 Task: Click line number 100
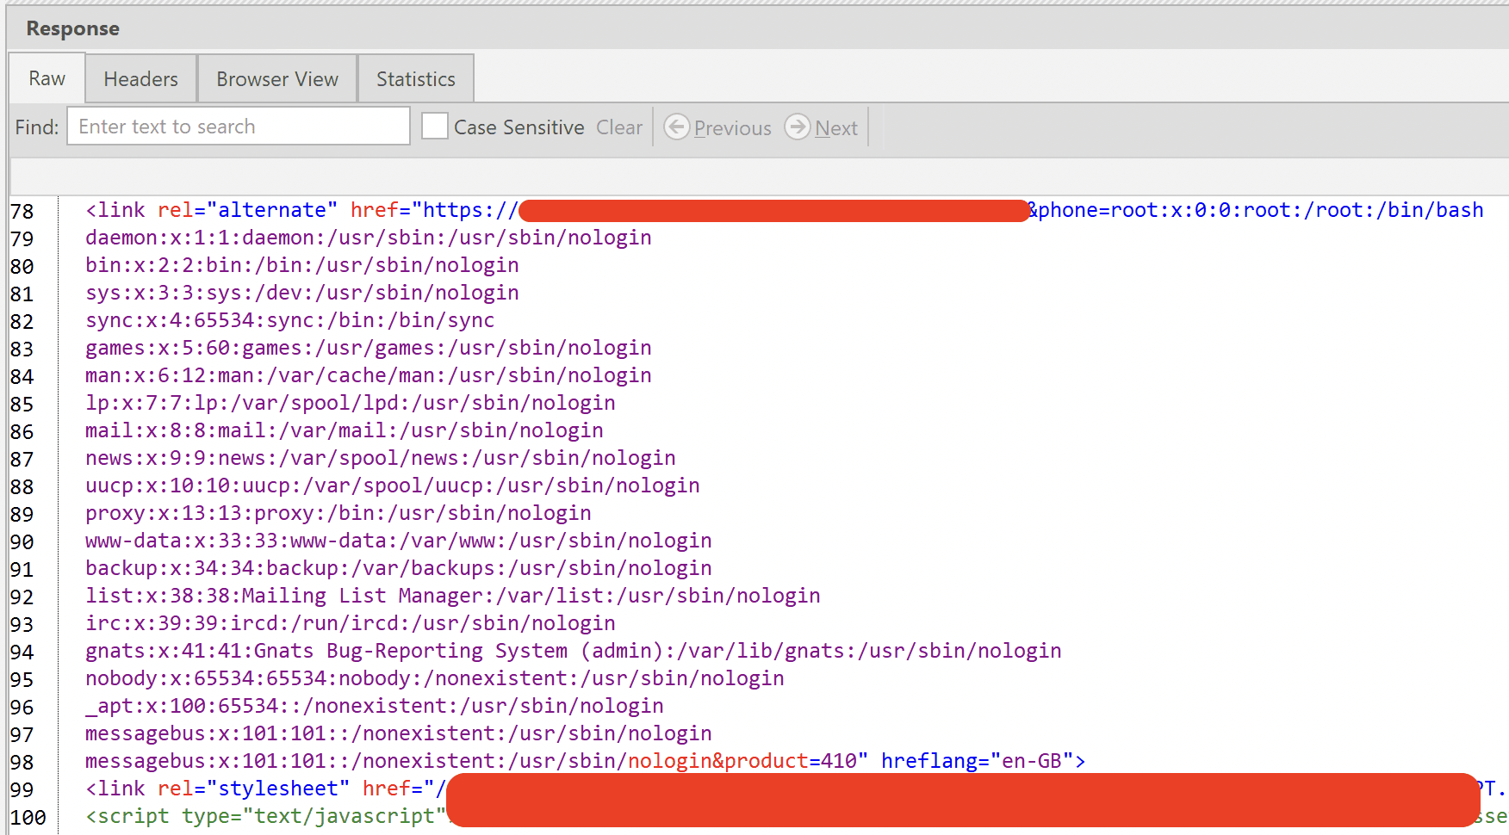(28, 817)
